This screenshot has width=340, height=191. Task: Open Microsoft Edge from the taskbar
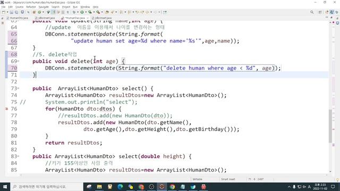[x=120, y=187]
